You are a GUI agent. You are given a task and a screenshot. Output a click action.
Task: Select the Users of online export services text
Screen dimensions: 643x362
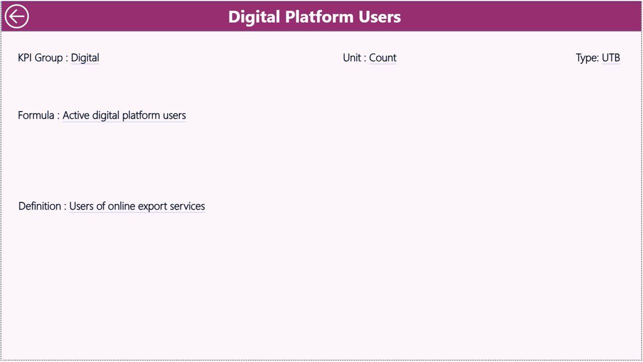click(137, 206)
